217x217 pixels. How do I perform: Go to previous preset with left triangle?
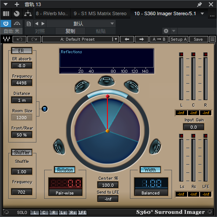37,23
